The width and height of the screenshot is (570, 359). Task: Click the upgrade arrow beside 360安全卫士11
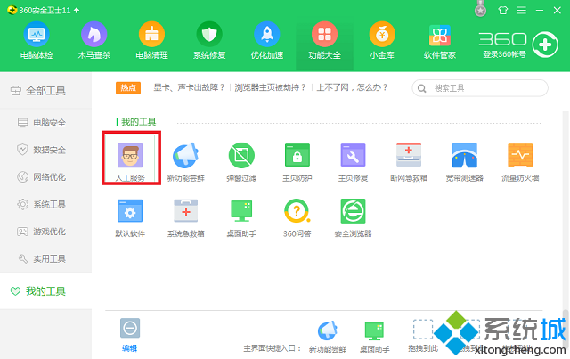click(77, 11)
